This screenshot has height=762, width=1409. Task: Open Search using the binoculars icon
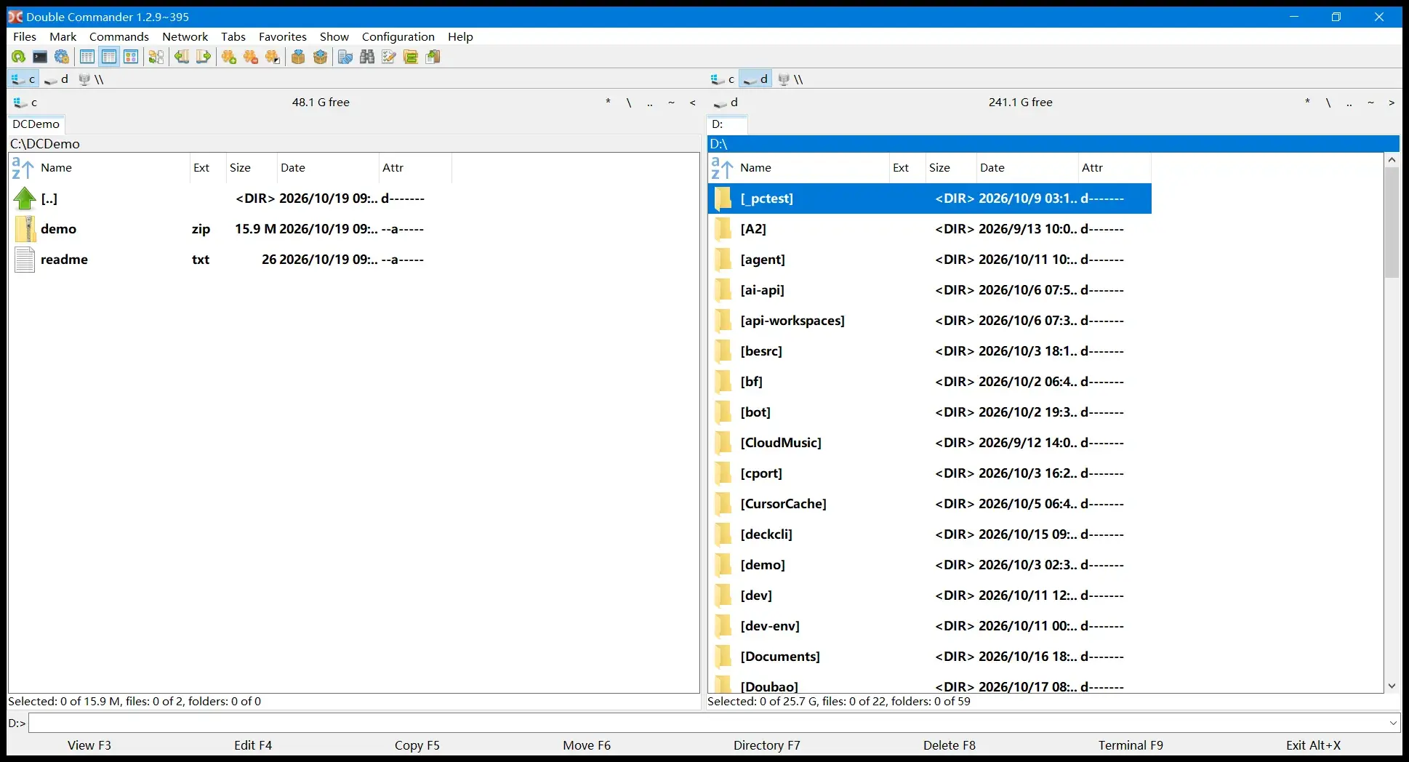pyautogui.click(x=367, y=57)
